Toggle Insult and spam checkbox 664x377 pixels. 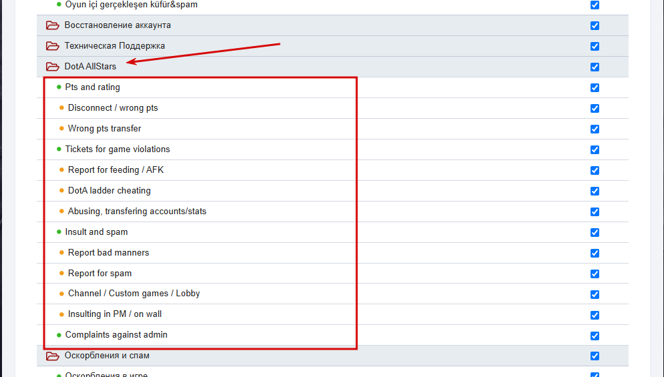coord(595,233)
